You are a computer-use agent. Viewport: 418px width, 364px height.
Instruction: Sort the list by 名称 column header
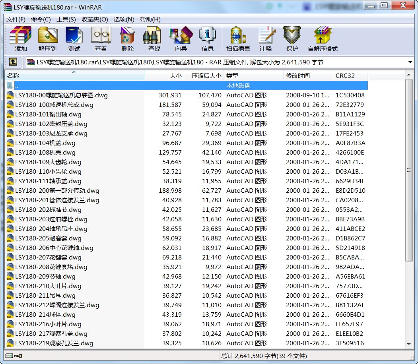[74, 76]
